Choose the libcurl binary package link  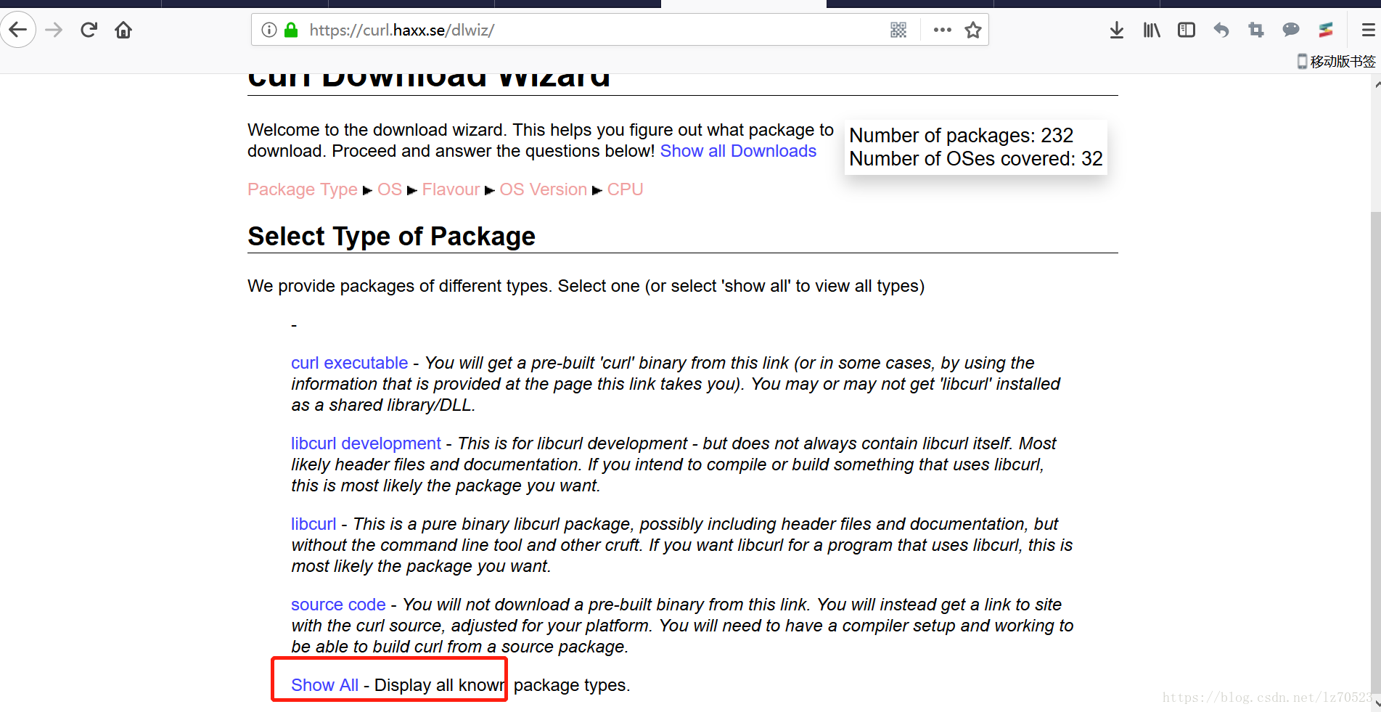[x=314, y=524]
